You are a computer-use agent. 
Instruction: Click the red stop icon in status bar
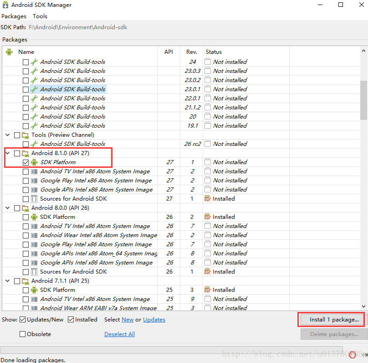tap(352, 354)
